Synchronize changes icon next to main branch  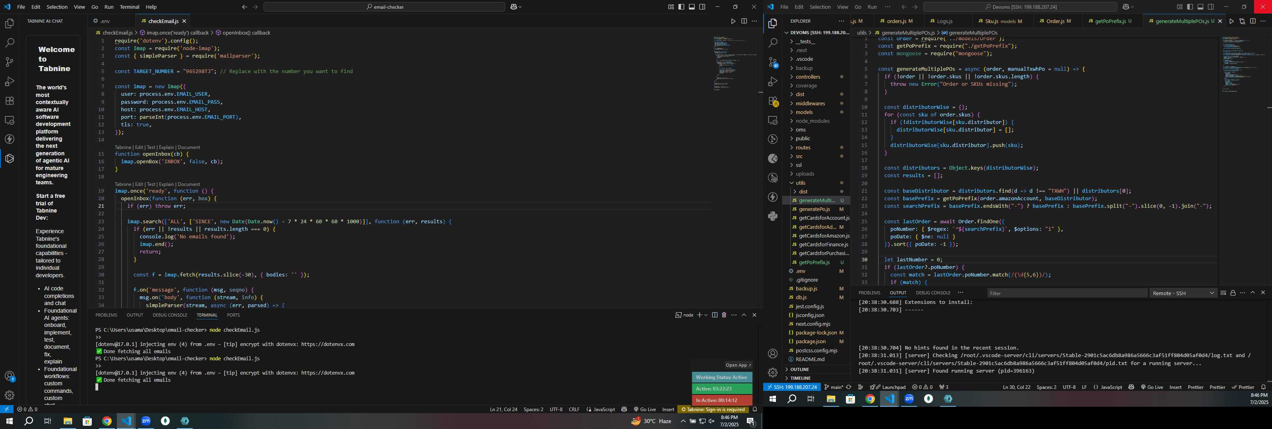coord(849,387)
